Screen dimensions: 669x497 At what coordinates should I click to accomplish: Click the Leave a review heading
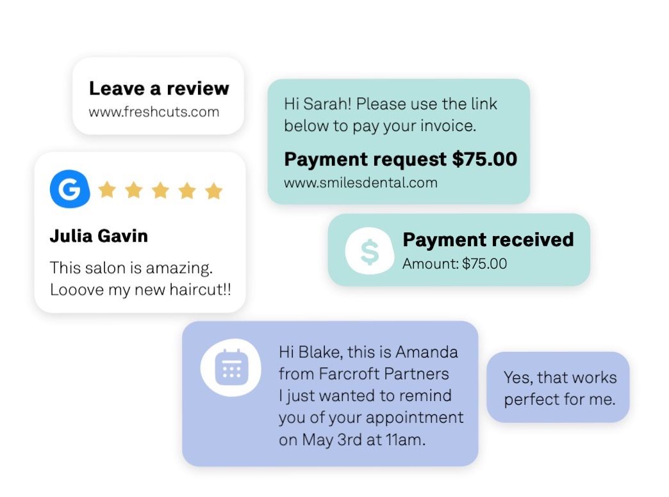(x=159, y=88)
